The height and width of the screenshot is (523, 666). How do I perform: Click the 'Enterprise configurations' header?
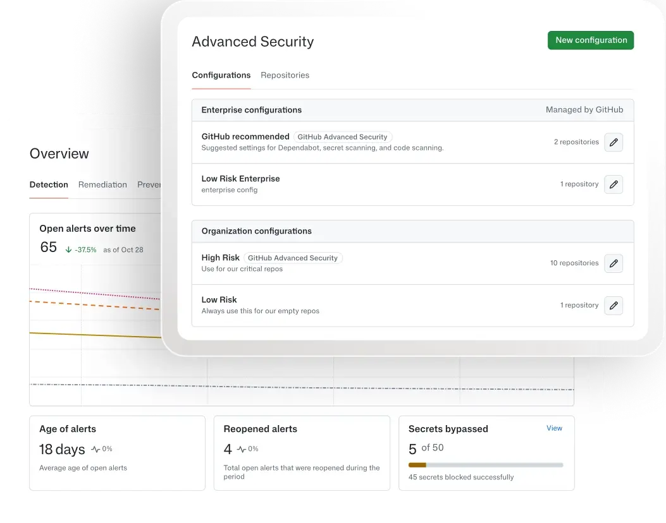[252, 110]
